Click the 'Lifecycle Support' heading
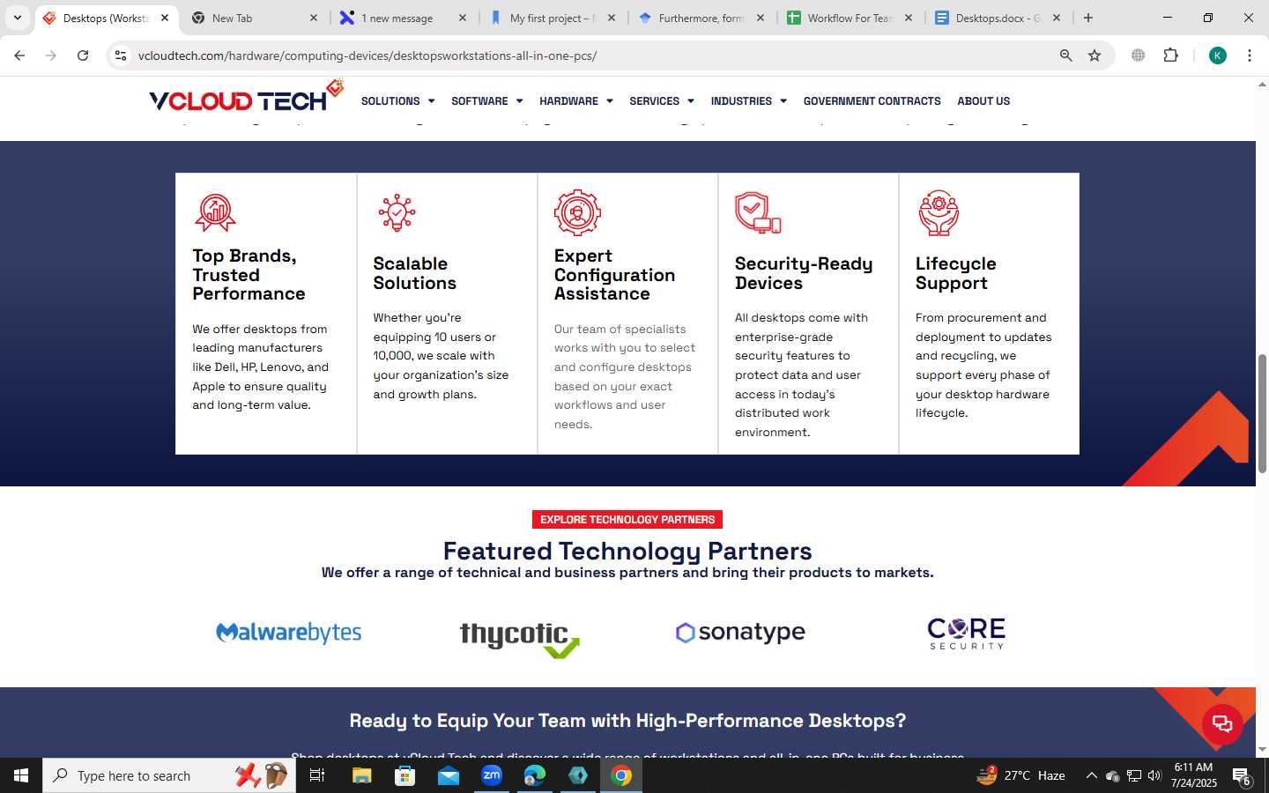The width and height of the screenshot is (1269, 793). point(955,273)
